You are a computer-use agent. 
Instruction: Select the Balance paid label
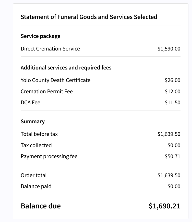pos(36,186)
